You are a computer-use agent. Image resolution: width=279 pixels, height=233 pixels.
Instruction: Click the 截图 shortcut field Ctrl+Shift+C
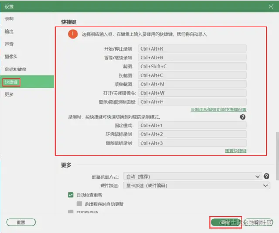tap(192, 67)
